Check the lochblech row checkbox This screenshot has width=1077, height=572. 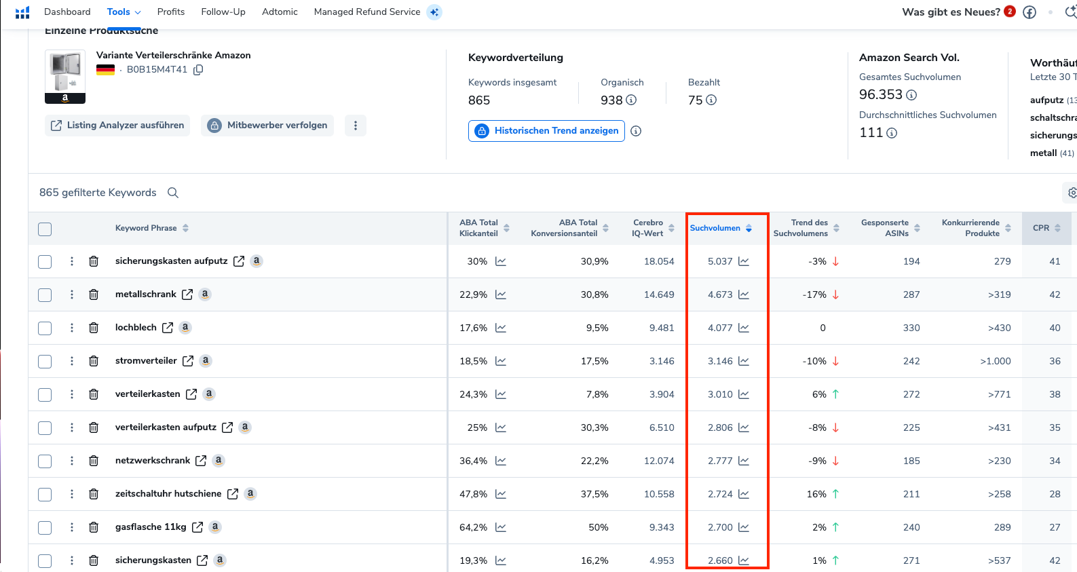(x=45, y=328)
